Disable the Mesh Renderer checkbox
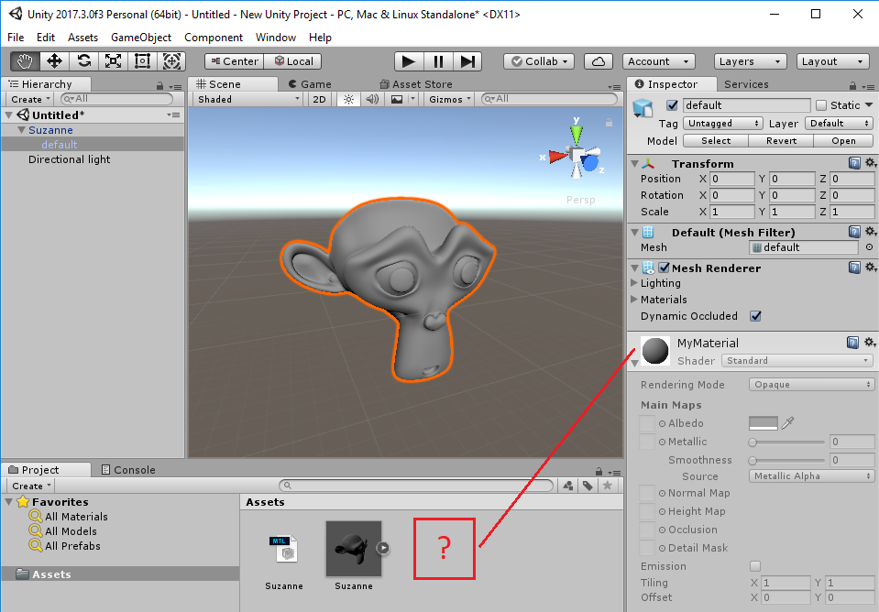879x612 pixels. click(x=665, y=268)
